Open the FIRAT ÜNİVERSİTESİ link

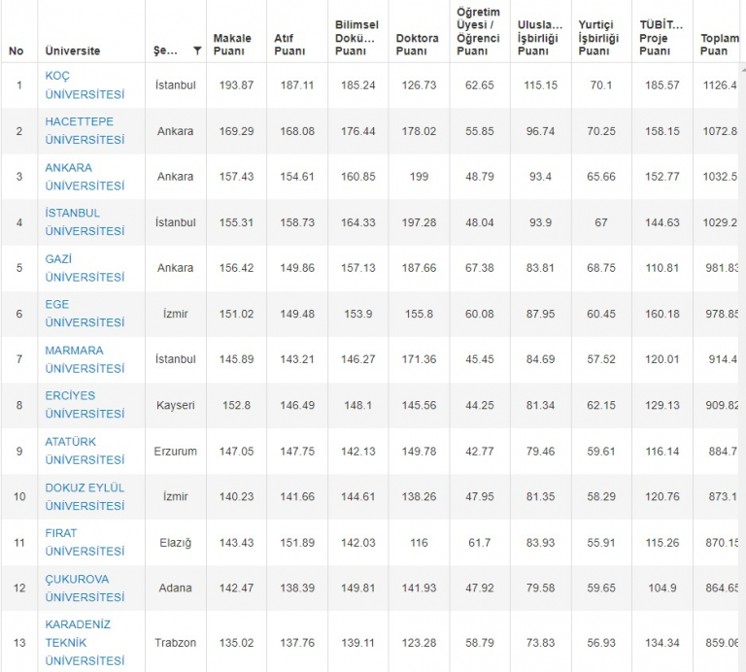pyautogui.click(x=85, y=542)
